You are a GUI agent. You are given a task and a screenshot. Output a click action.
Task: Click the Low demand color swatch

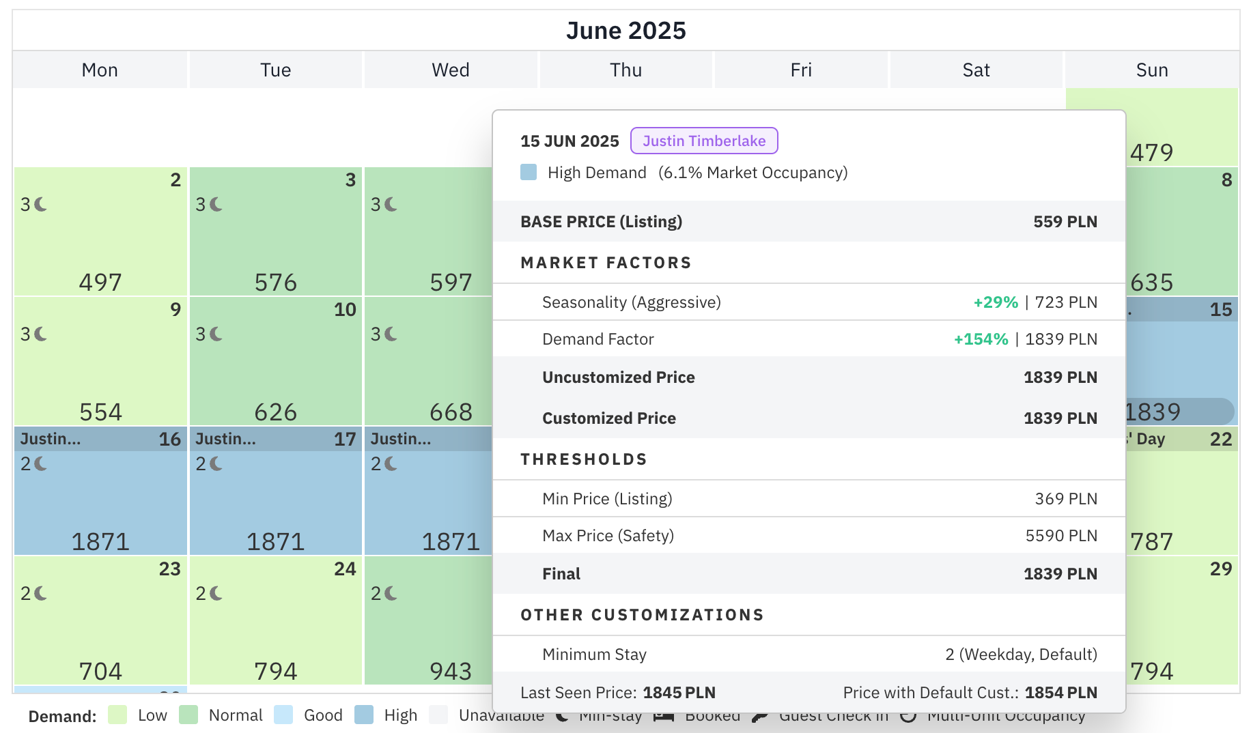pyautogui.click(x=117, y=715)
